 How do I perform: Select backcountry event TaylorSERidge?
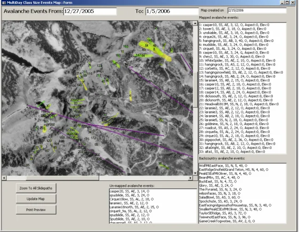pos(223,213)
